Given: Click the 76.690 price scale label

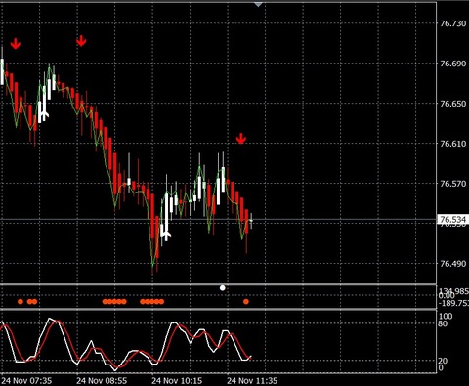Looking at the screenshot, I should click(452, 64).
